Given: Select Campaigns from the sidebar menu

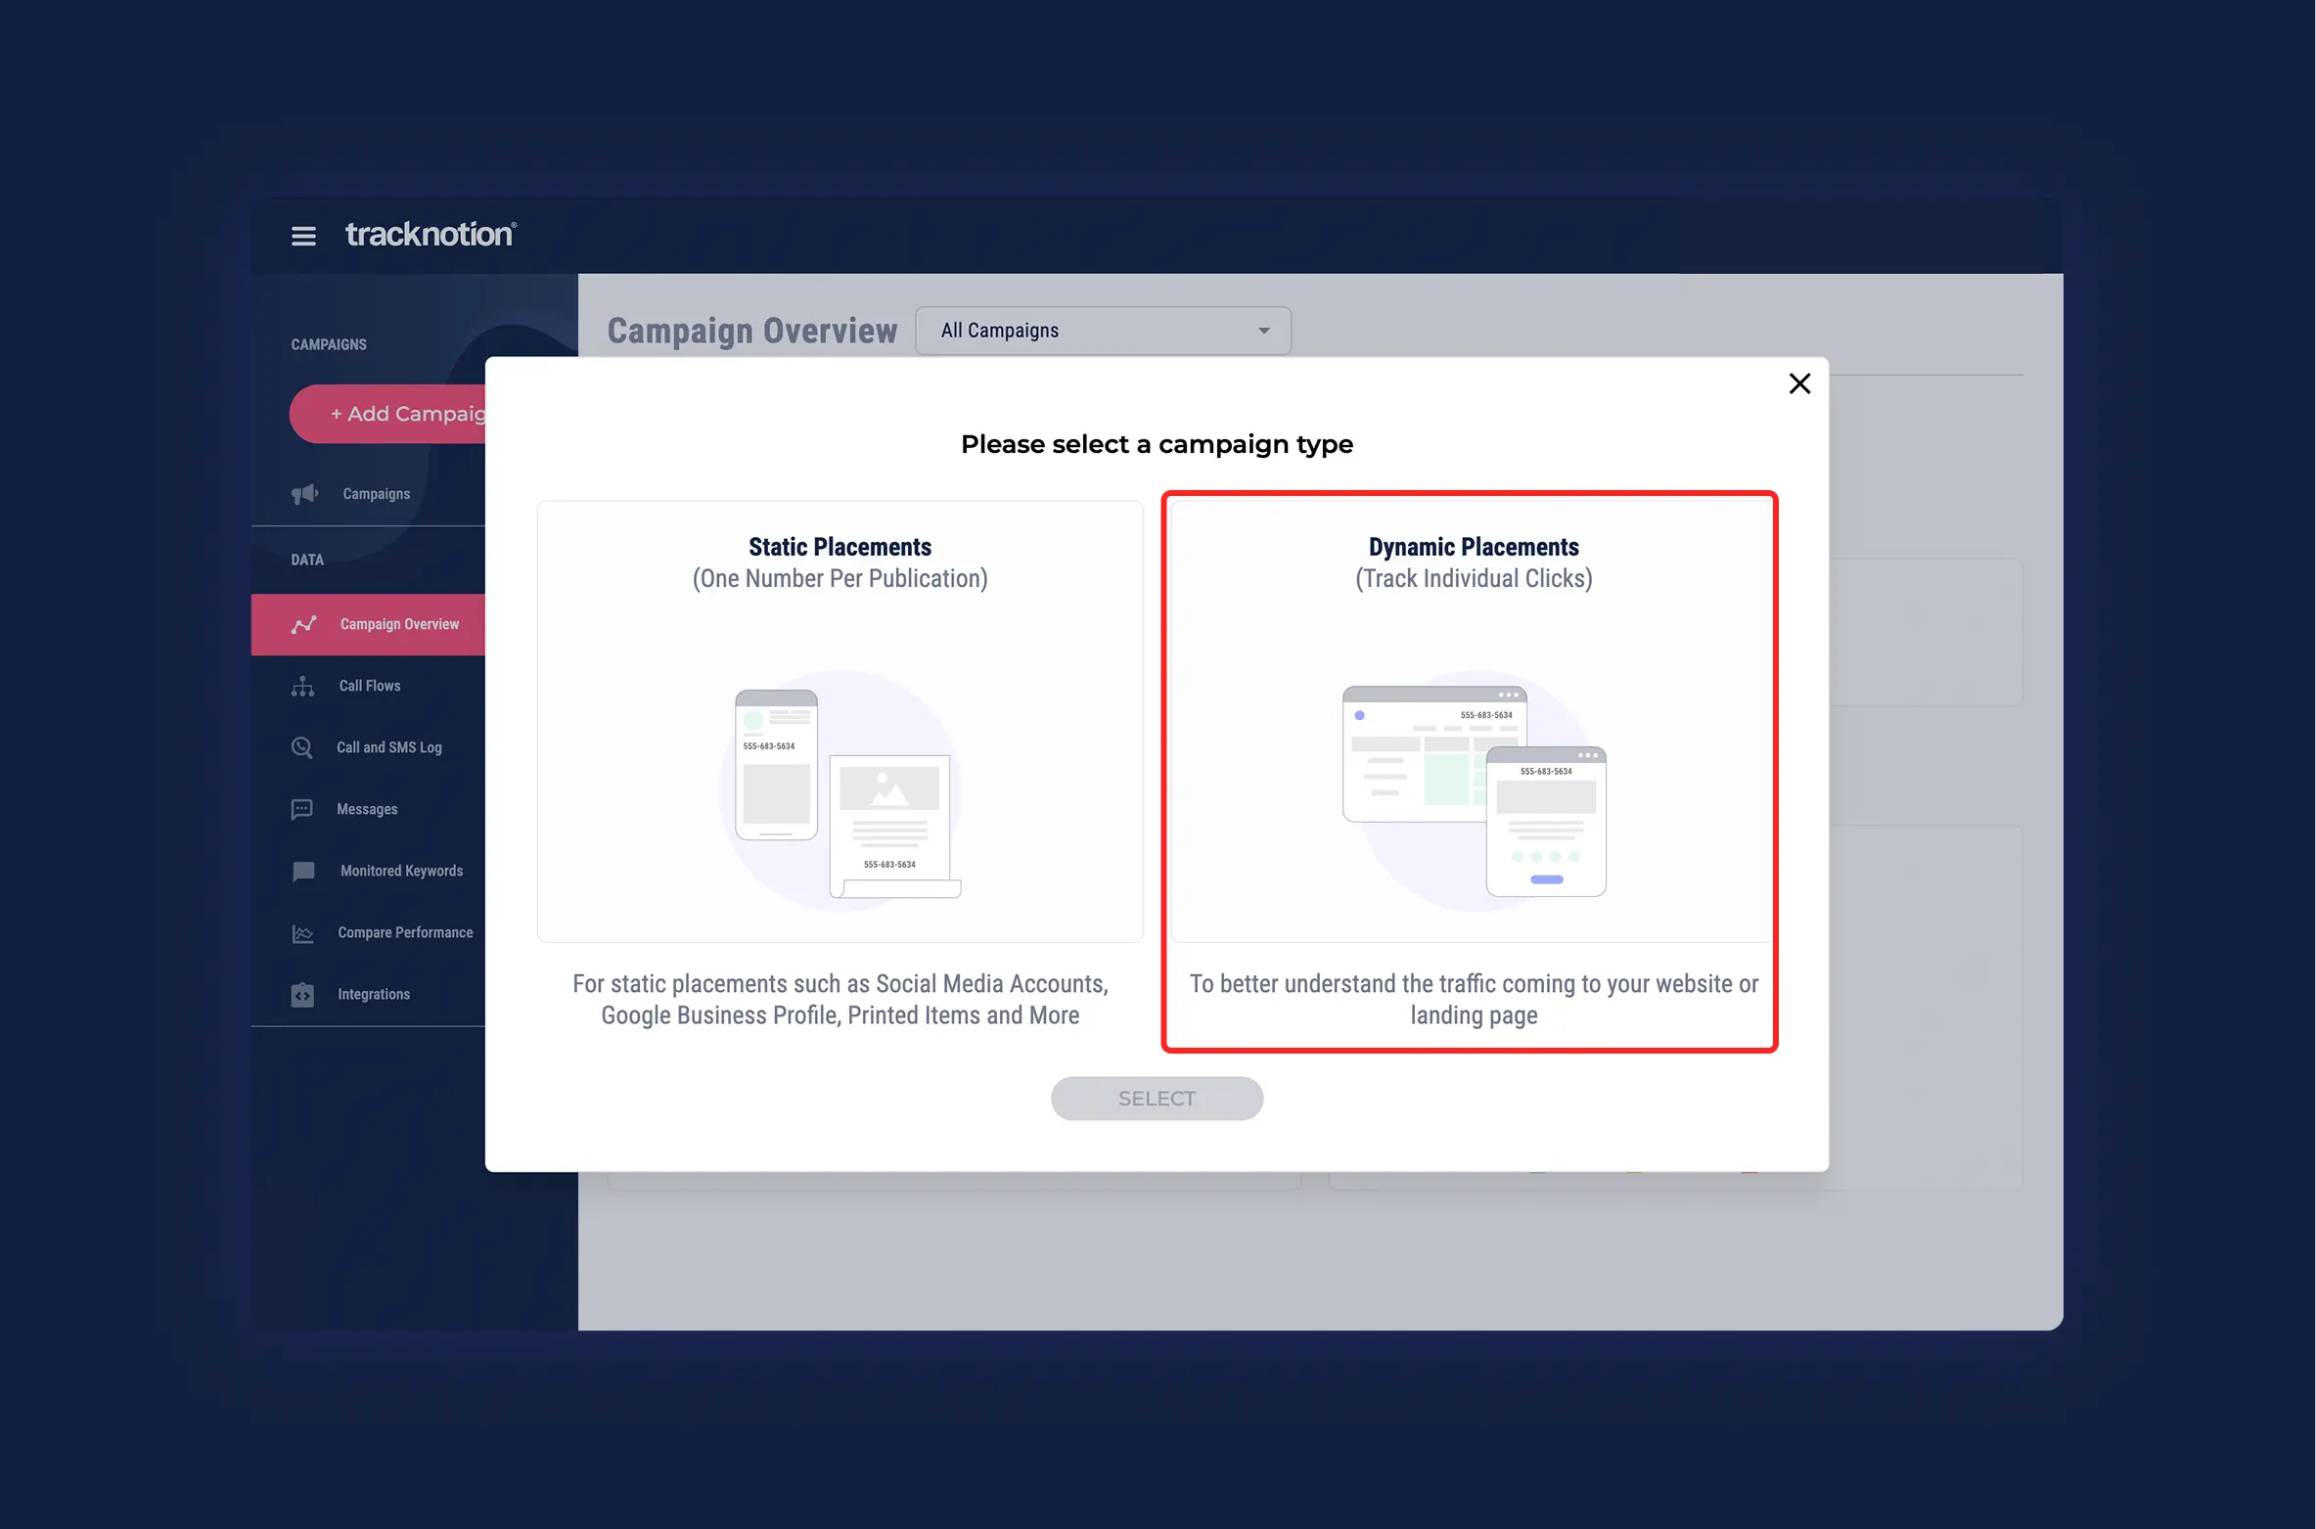Looking at the screenshot, I should [375, 494].
